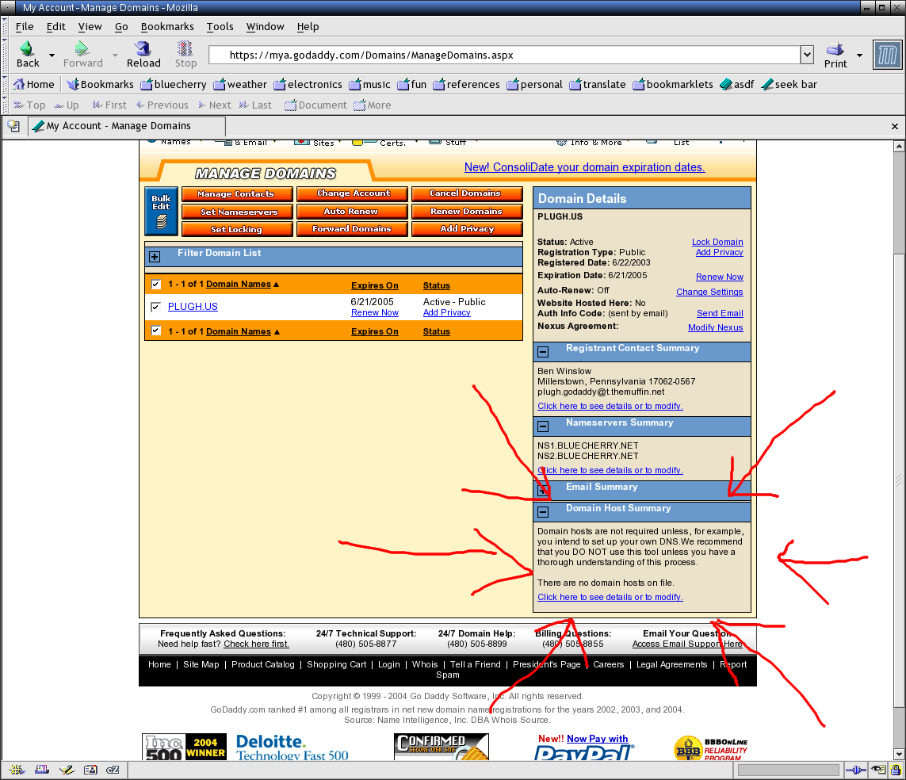906x780 pixels.
Task: Open Address Book from the status bar icons
Action: (x=90, y=770)
